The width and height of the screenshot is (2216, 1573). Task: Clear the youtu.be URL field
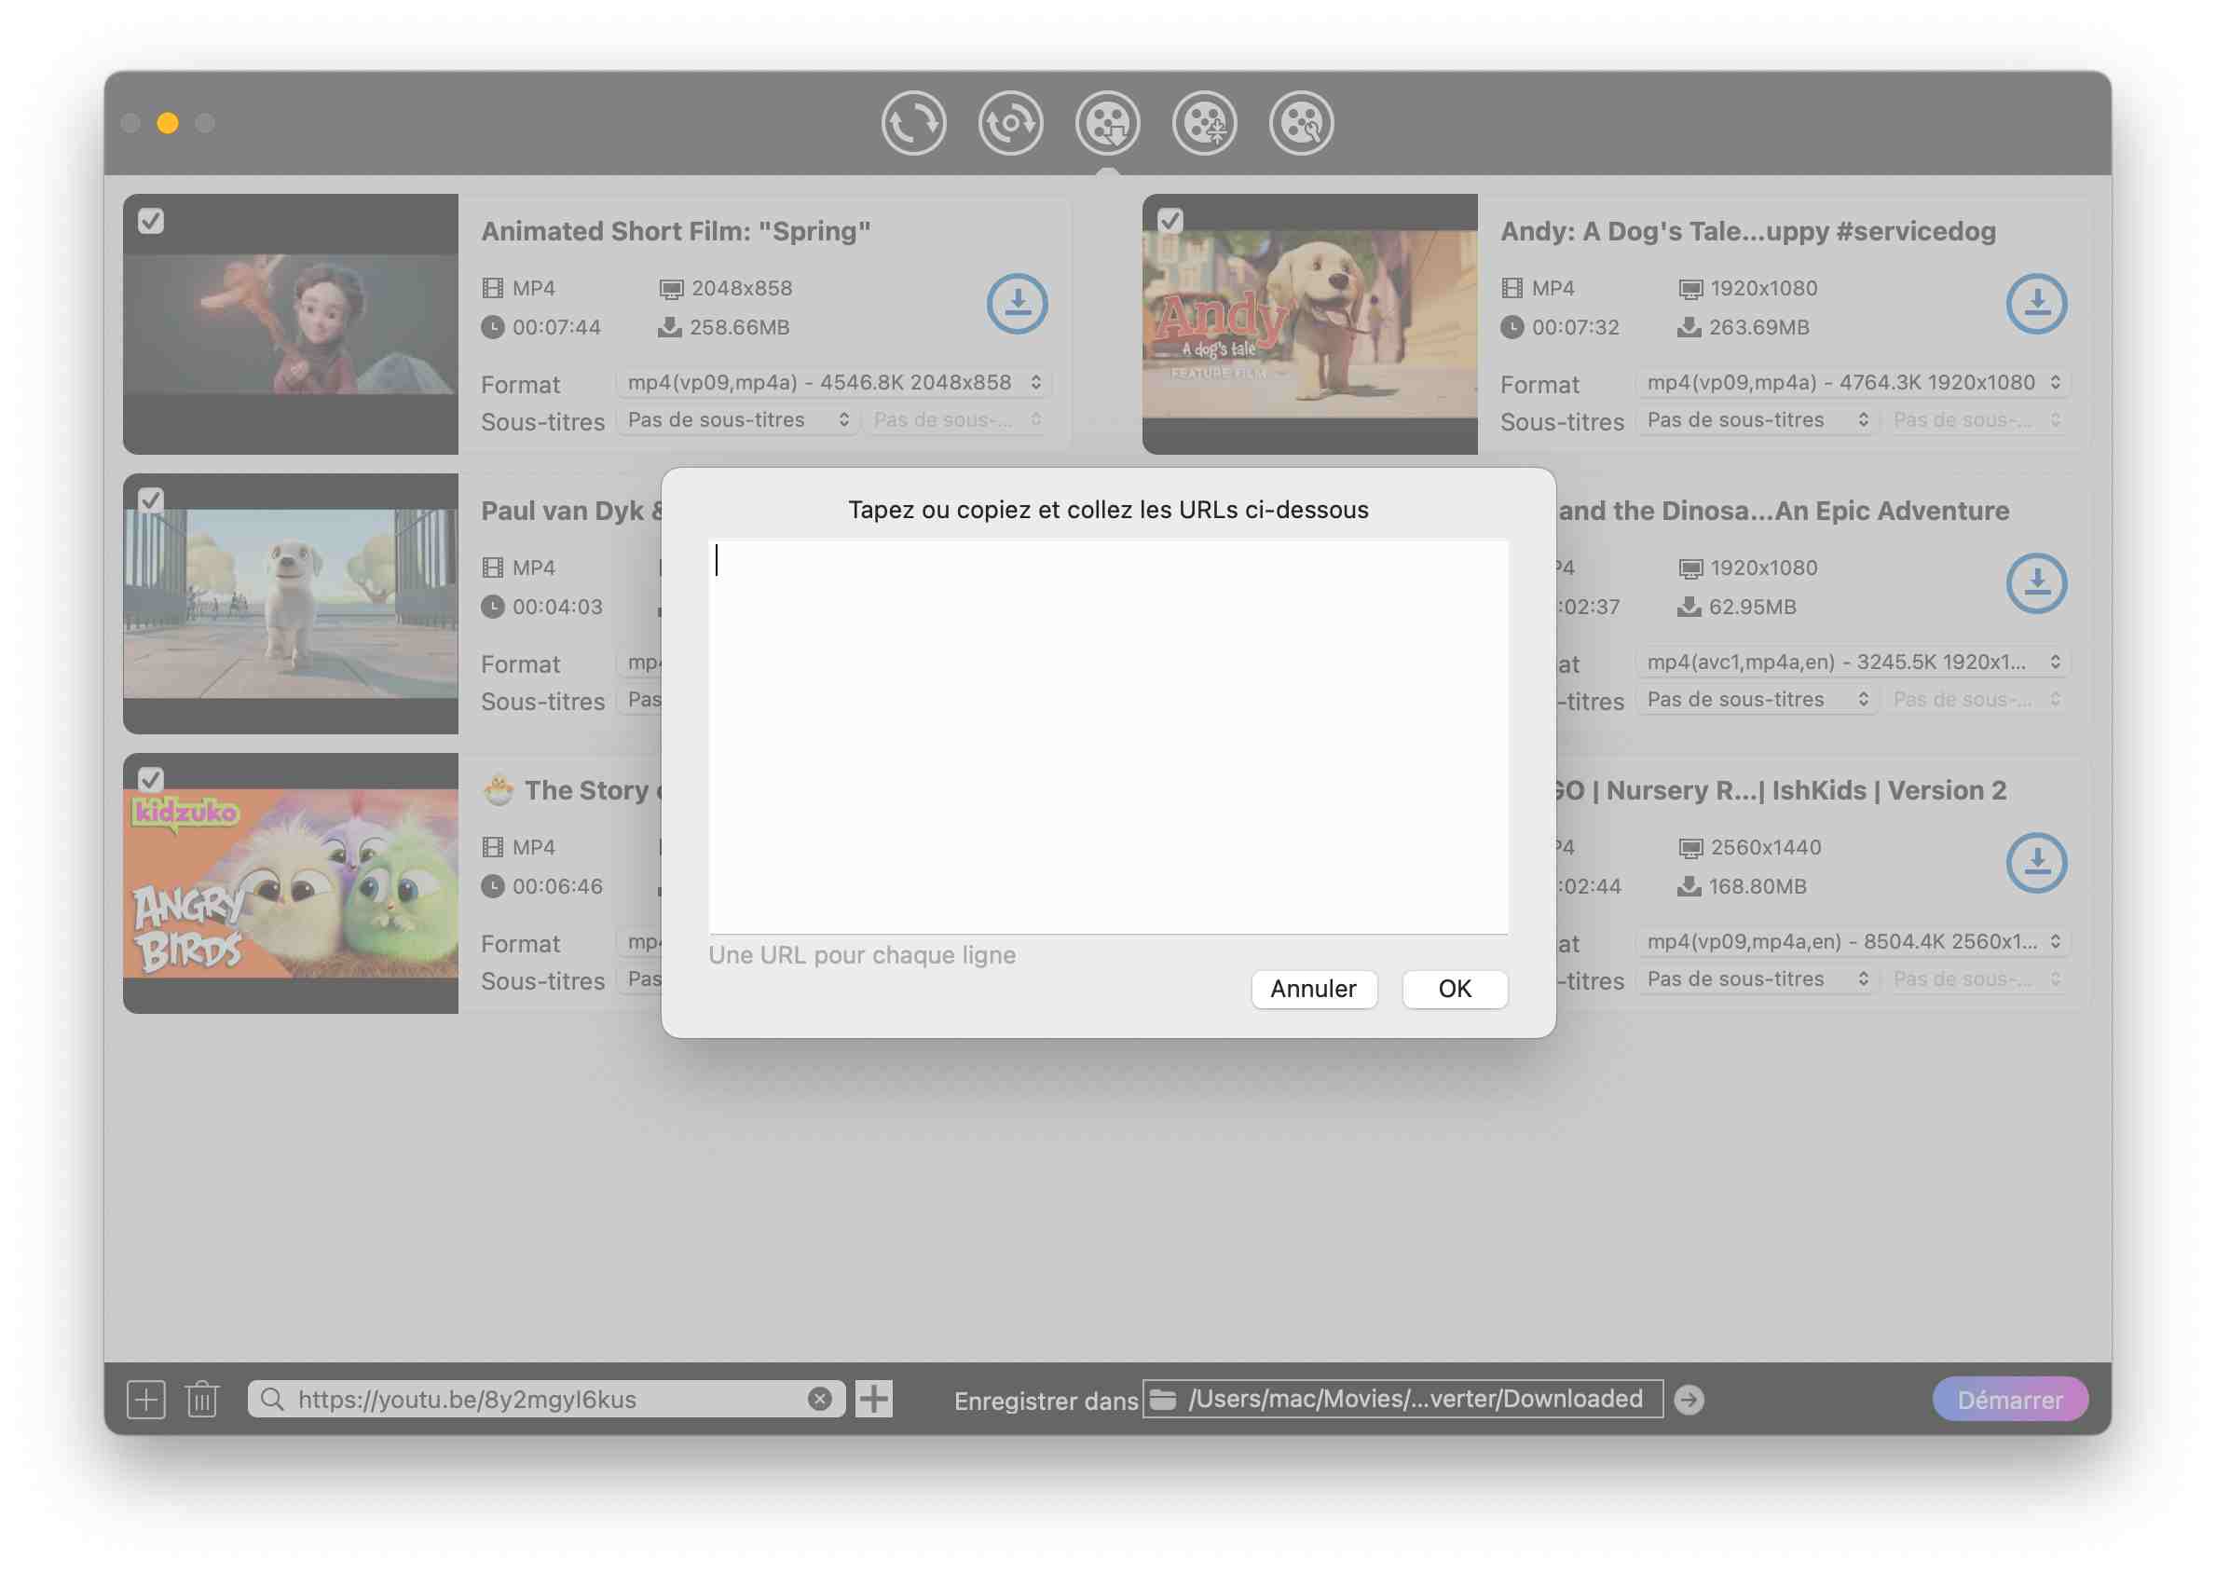[x=819, y=1400]
